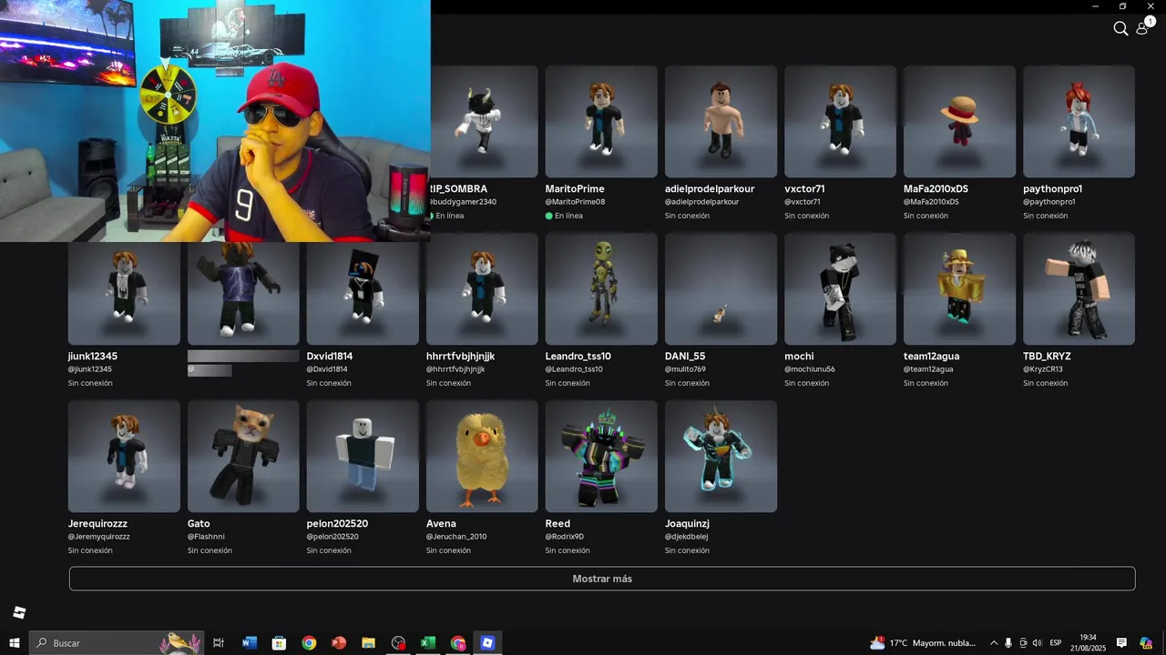
Task: Click the ESP language indicator
Action: point(1056,643)
